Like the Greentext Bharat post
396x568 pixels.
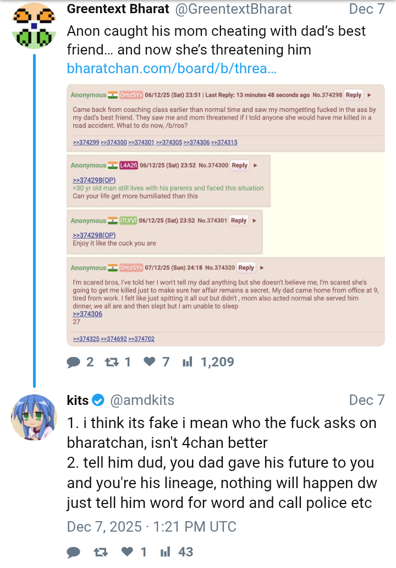click(x=149, y=362)
